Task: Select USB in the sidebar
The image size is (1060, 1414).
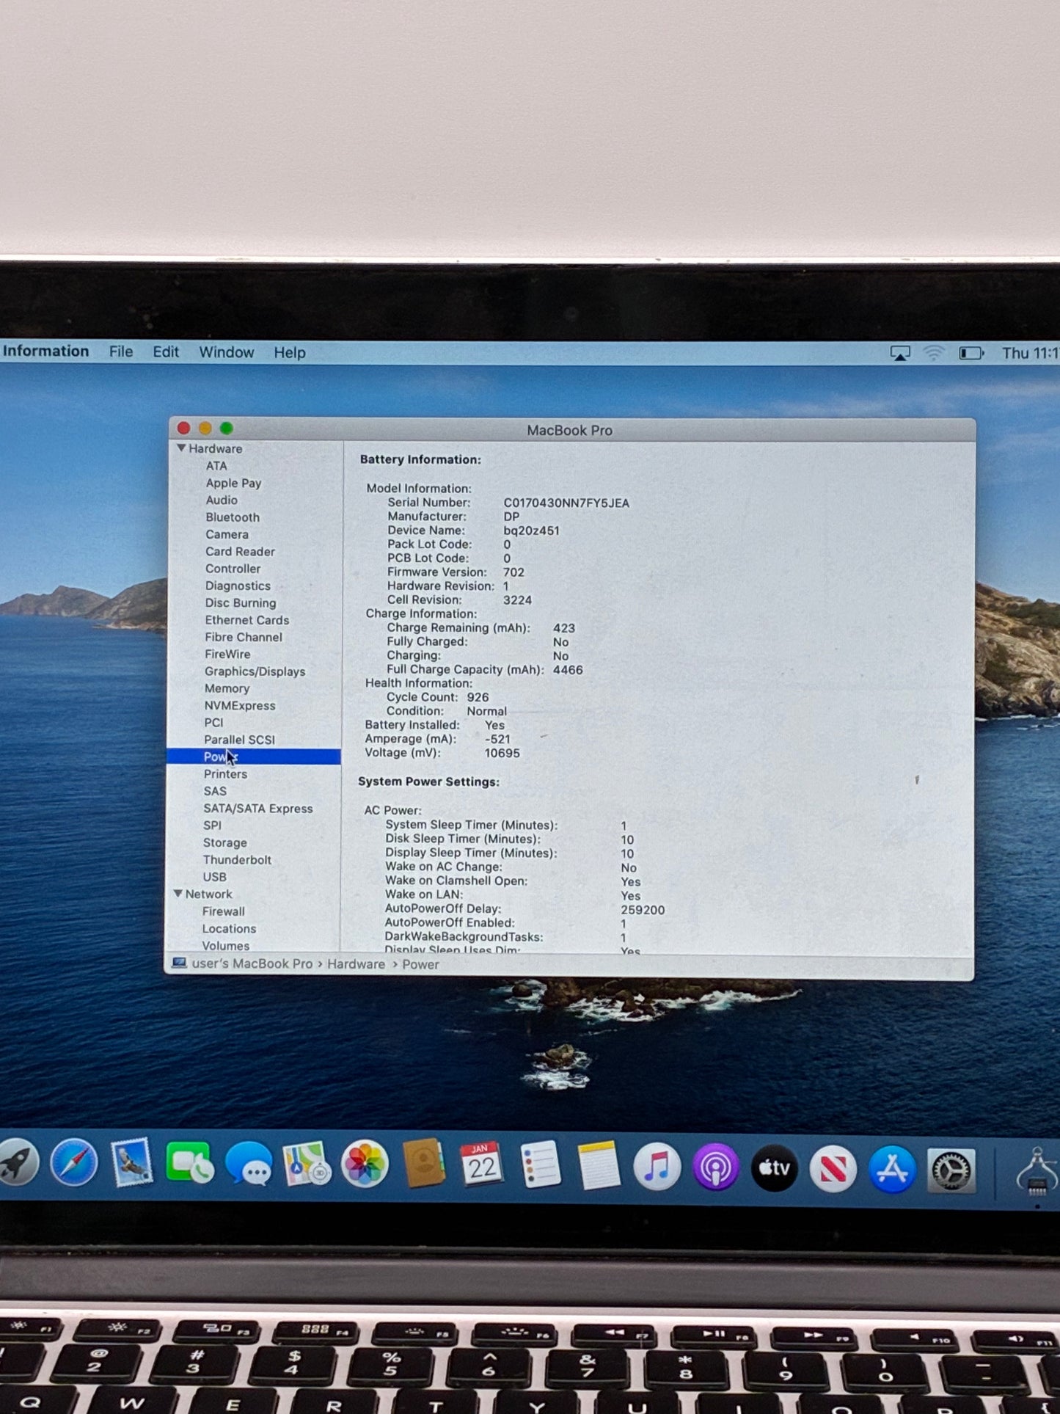Action: [x=214, y=877]
